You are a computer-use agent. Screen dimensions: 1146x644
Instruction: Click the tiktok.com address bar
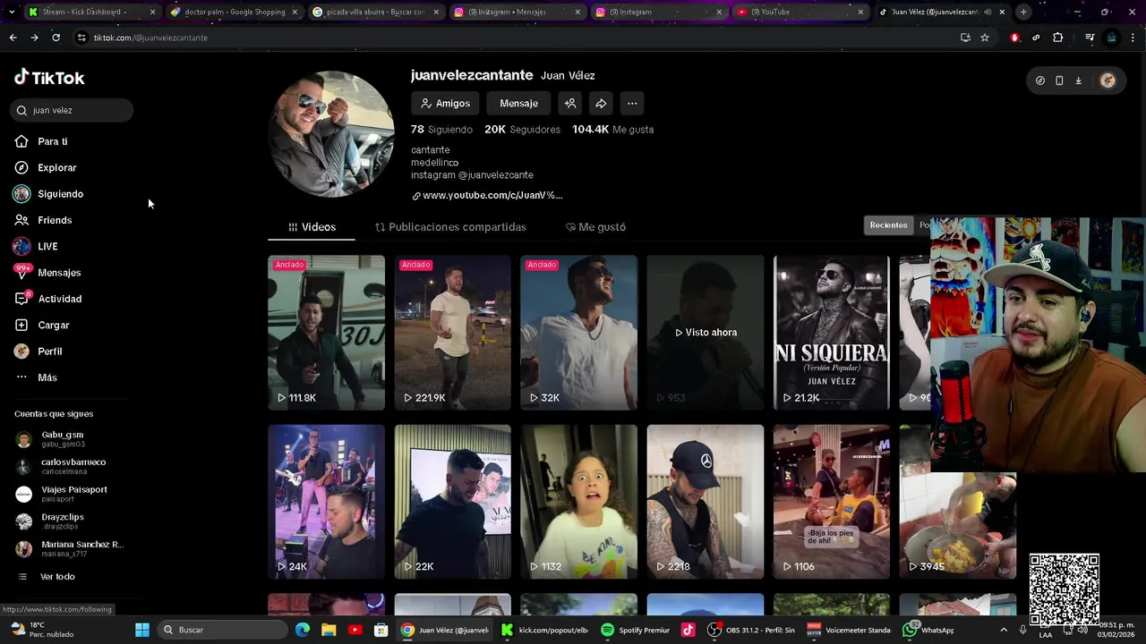tap(510, 38)
